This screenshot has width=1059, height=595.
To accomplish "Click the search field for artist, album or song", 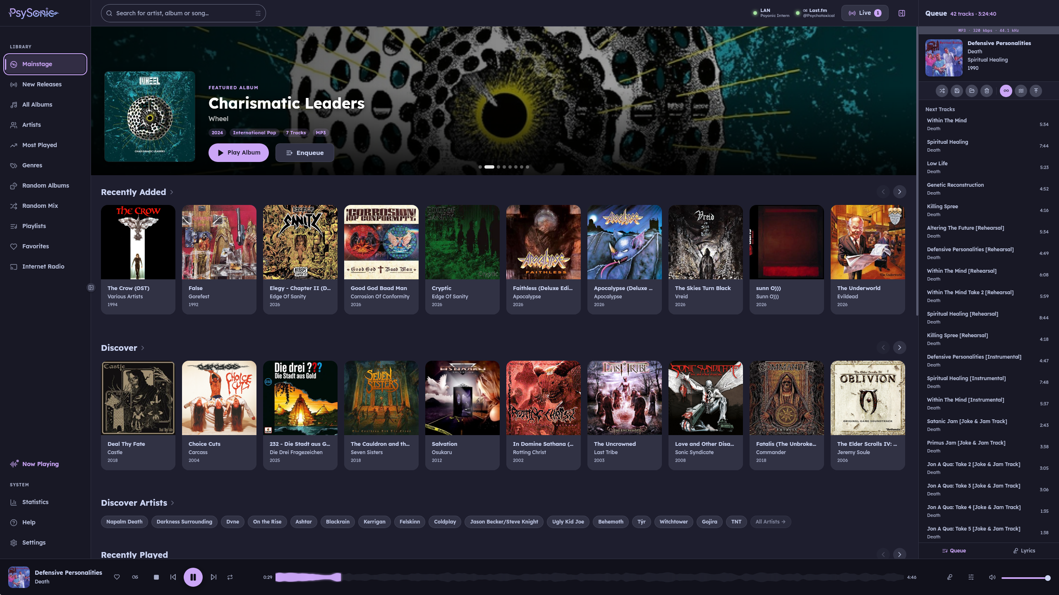I will [183, 13].
